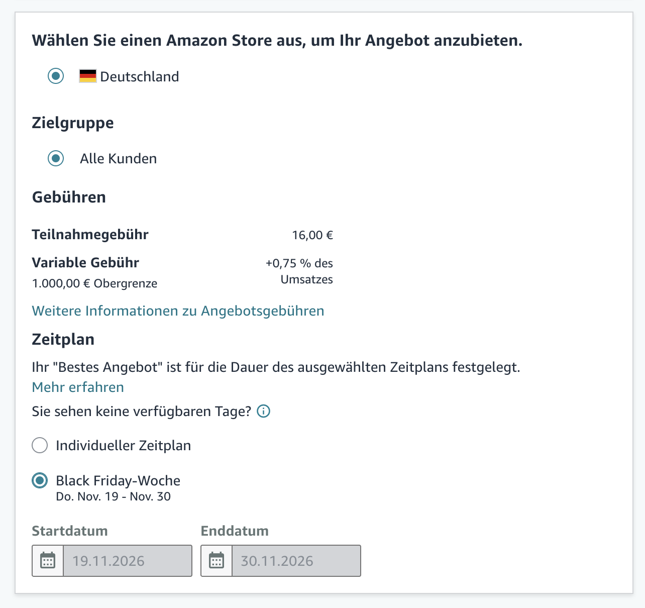Image resolution: width=645 pixels, height=608 pixels.
Task: Select the Alle Kunden radio button
Action: (56, 158)
